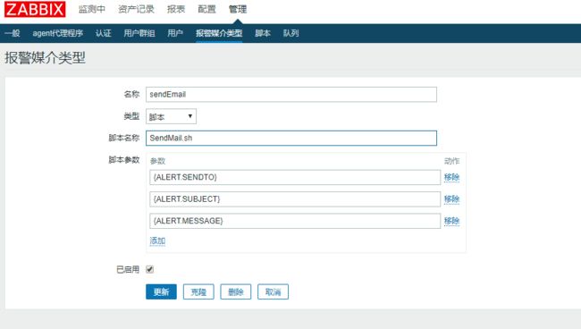Open the 配置 menu
Image resolution: width=581 pixels, height=329 pixels.
[x=206, y=9]
